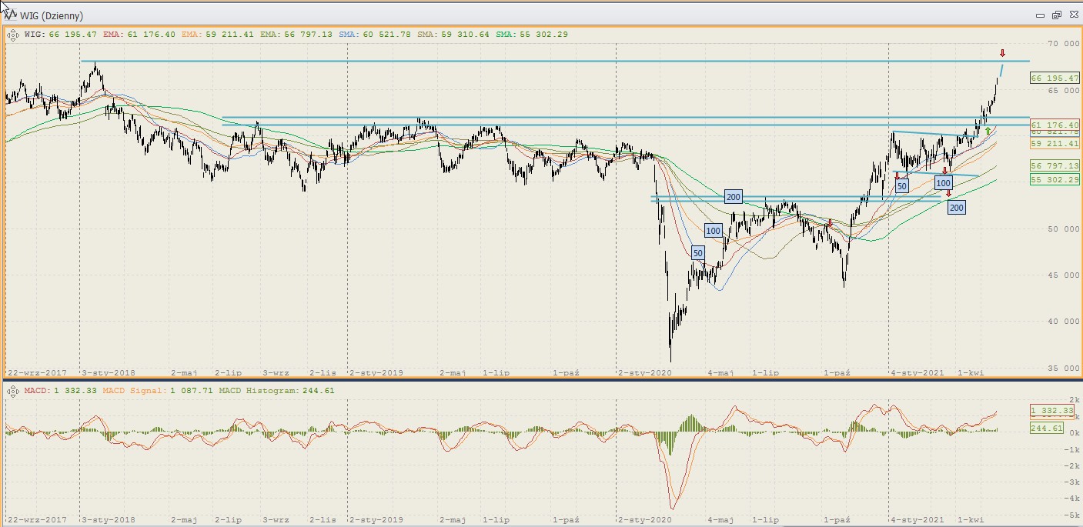Select the '50' label box near January 2021
This screenshot has height=527, width=1083.
pos(902,185)
